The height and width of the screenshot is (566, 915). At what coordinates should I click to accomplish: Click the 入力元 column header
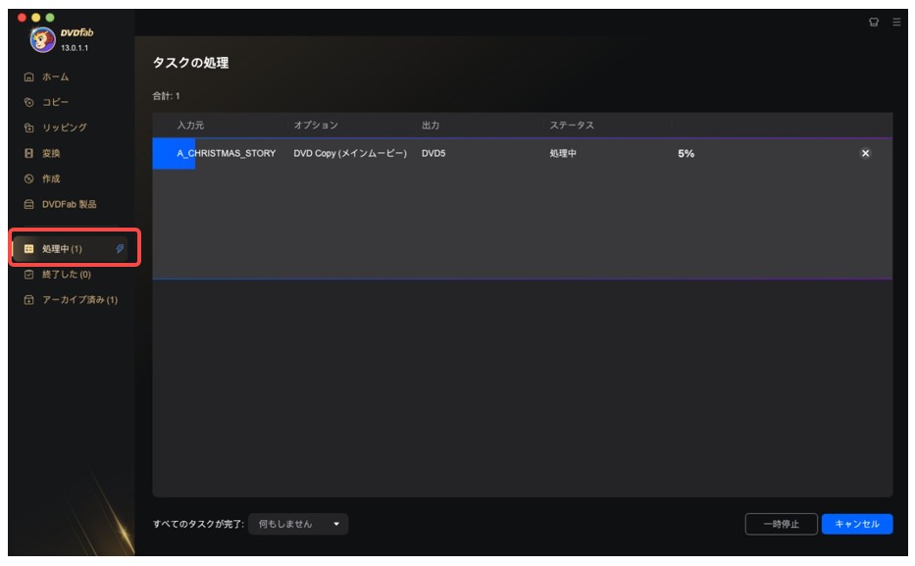coord(190,126)
